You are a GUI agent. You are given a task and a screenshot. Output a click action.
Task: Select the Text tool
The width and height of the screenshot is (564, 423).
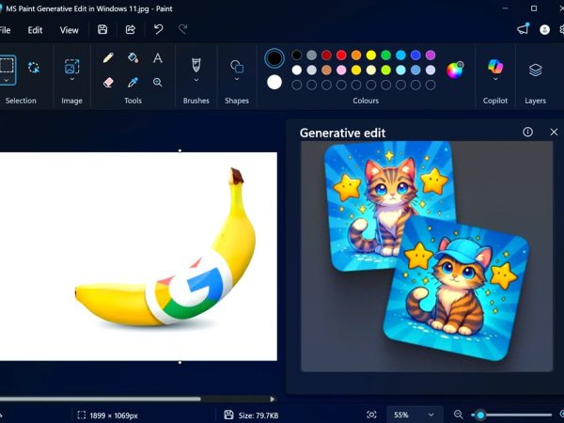[x=158, y=58]
